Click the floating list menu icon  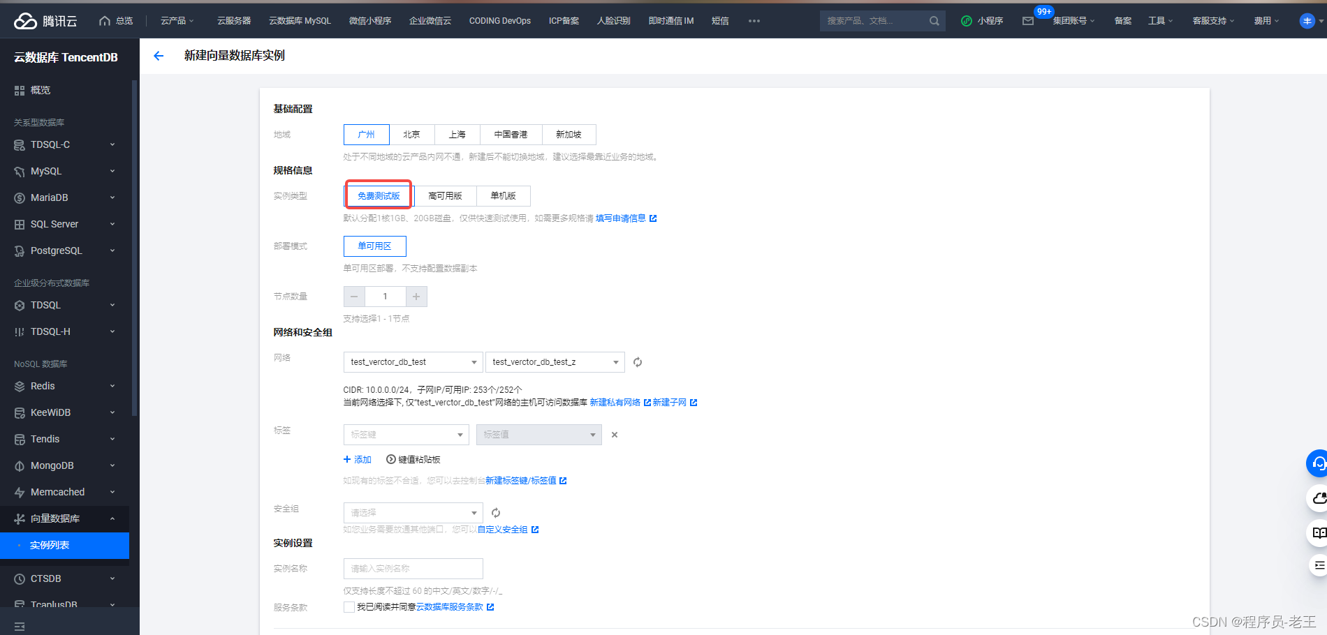point(1319,565)
